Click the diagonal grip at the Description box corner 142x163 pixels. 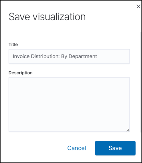point(128,130)
